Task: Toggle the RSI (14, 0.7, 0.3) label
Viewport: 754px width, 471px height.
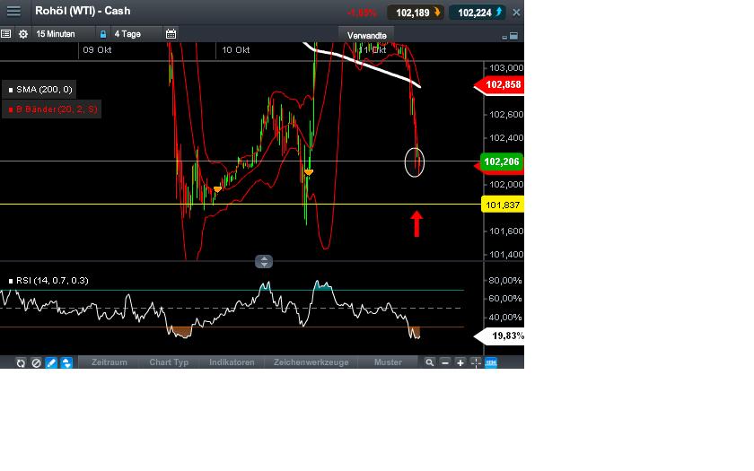Action: 48,280
